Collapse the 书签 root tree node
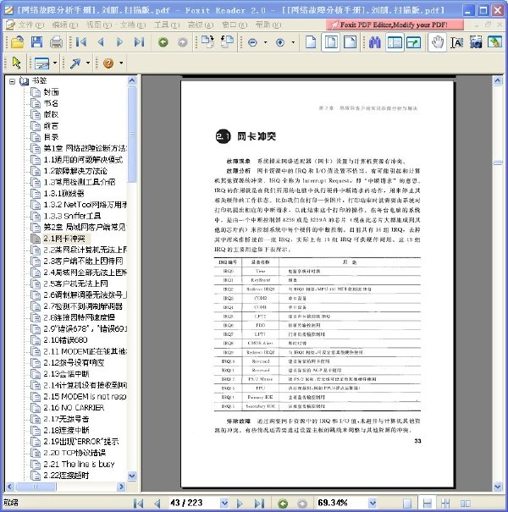This screenshot has height=512, width=508. (12, 81)
